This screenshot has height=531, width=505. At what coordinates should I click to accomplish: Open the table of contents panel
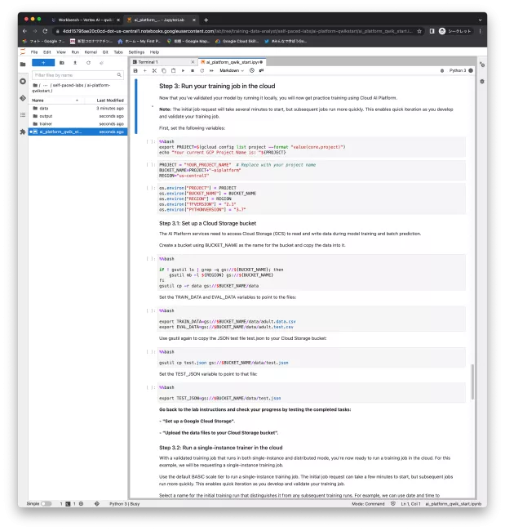coord(23,115)
